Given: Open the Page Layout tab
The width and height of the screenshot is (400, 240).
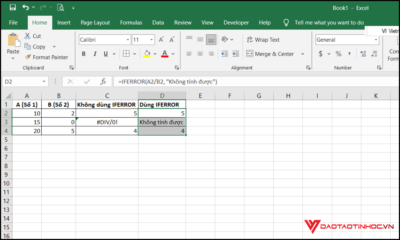Looking at the screenshot, I should [x=95, y=23].
